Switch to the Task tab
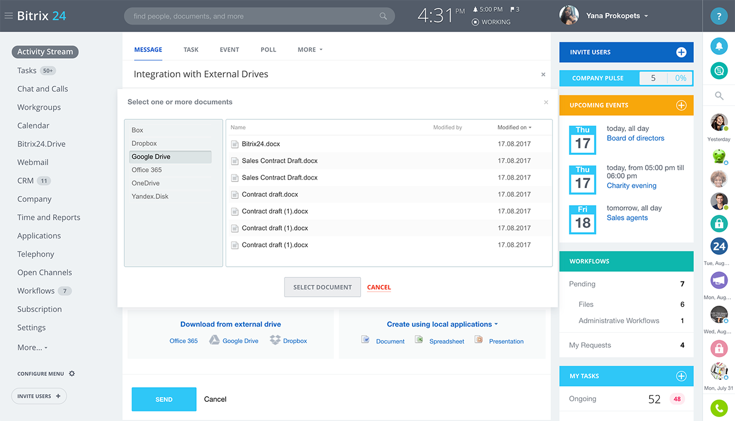The width and height of the screenshot is (735, 421). (191, 50)
